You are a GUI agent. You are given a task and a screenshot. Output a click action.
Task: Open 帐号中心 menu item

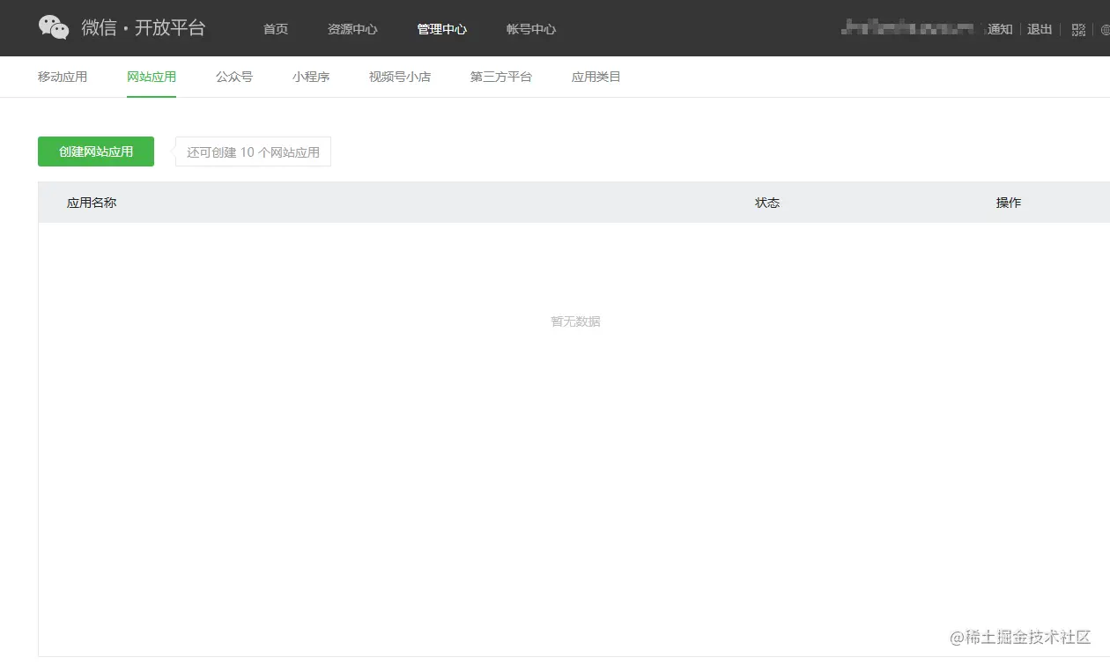[531, 29]
